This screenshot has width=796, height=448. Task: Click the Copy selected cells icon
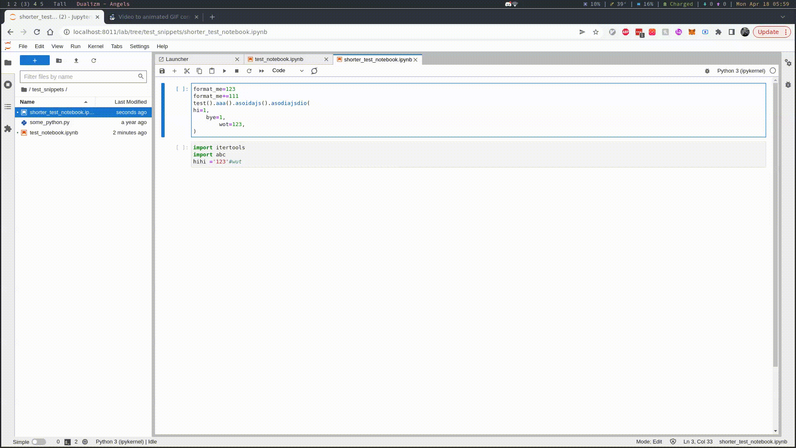pos(199,71)
